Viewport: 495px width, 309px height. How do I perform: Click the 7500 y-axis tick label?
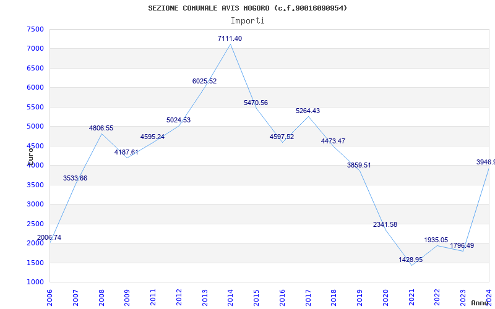[x=35, y=29]
